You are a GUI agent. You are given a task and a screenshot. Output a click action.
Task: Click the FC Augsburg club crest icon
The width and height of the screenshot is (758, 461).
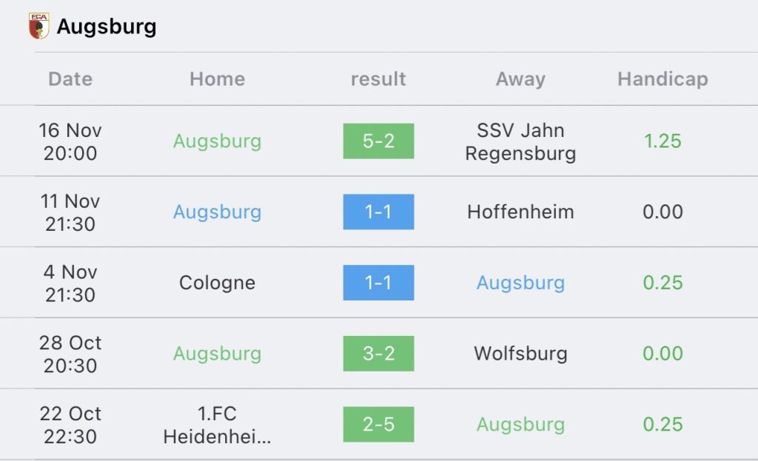[38, 26]
